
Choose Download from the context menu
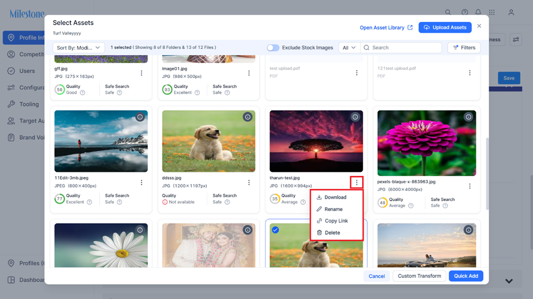pyautogui.click(x=336, y=198)
